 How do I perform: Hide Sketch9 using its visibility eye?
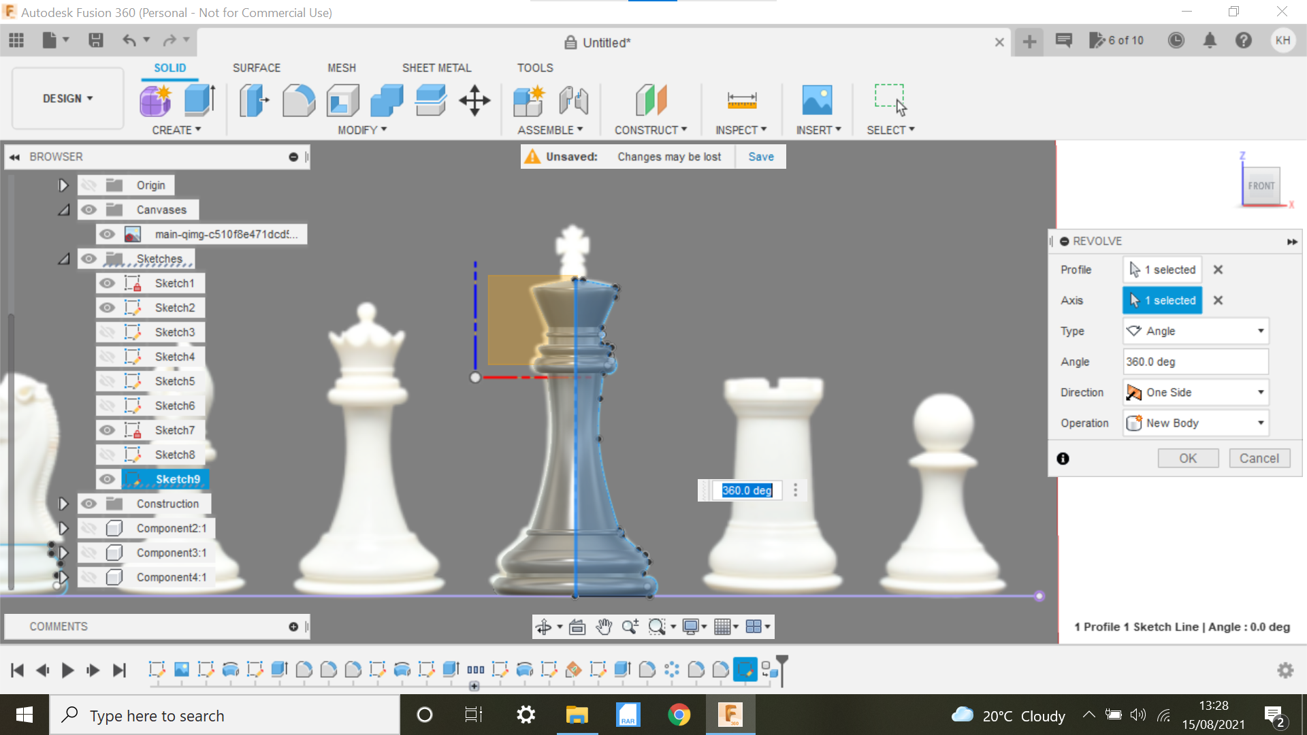108,479
